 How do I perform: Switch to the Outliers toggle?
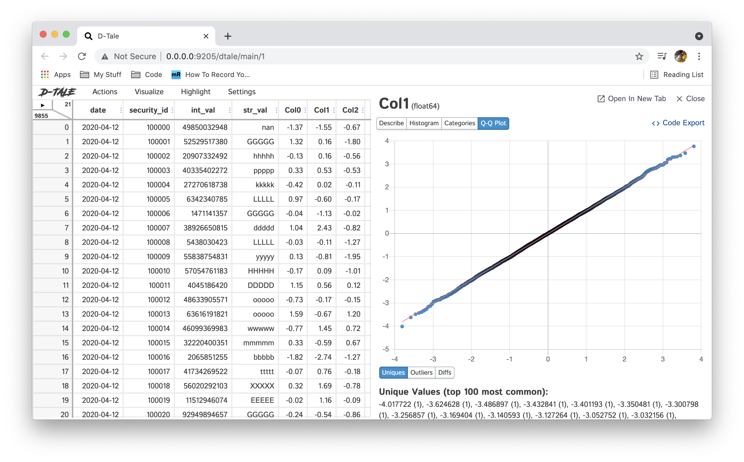coord(421,372)
